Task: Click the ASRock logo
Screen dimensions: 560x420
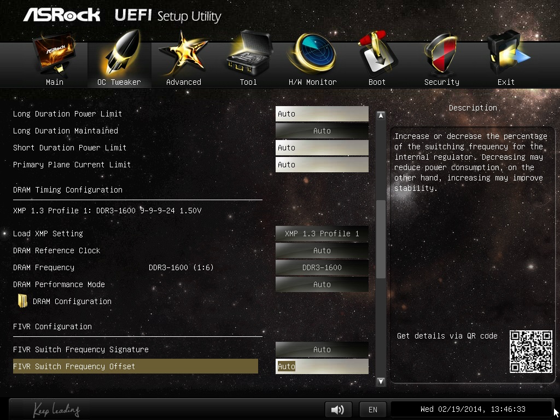Action: pos(62,15)
